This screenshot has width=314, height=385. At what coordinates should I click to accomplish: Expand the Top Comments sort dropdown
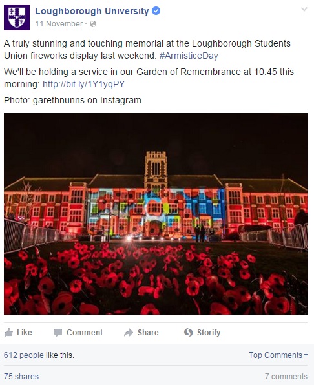(278, 355)
